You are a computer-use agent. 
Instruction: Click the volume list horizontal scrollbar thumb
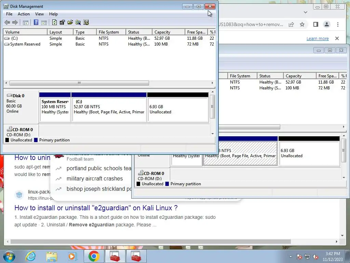coord(79,83)
